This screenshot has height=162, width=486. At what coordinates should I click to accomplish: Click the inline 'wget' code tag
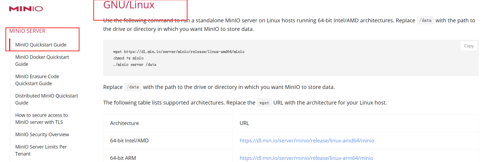[x=264, y=103]
